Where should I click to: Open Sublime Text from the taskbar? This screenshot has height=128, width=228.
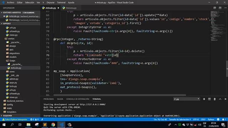click(x=45, y=125)
